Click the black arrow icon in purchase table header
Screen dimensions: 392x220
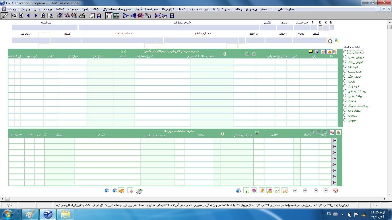tap(317, 52)
